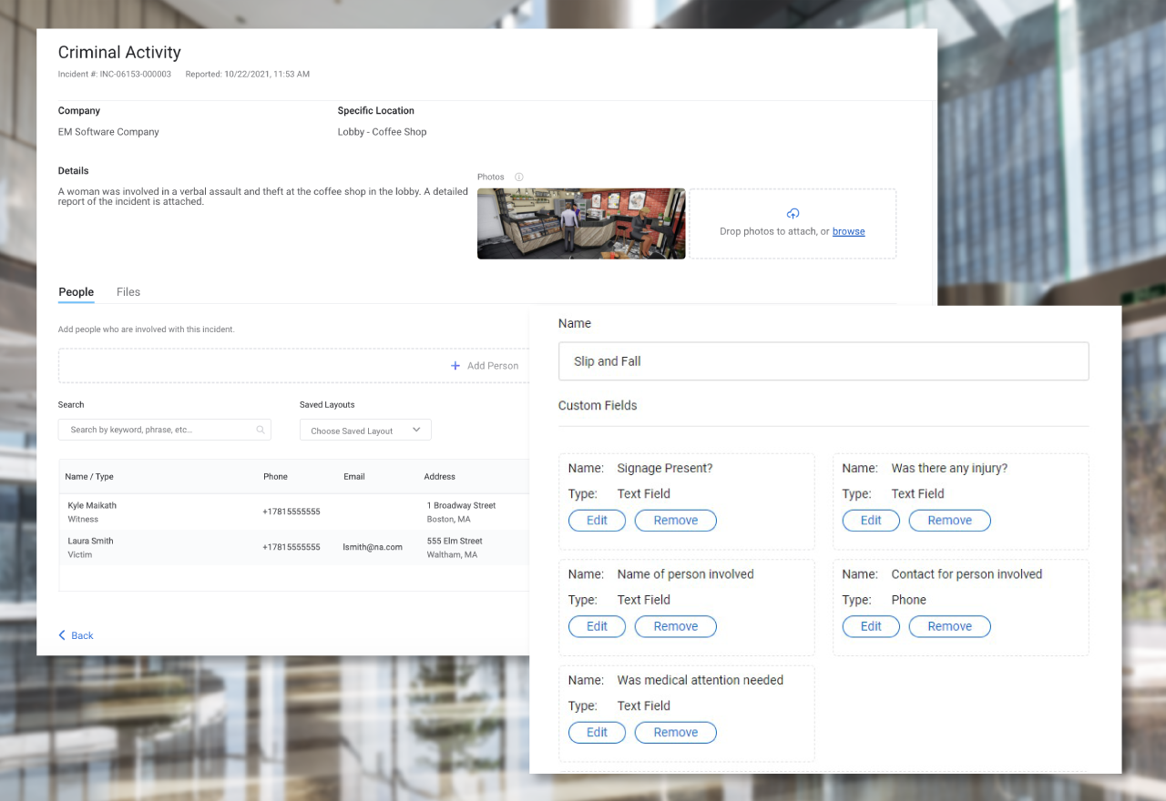Remove the Was there any injury? field
Screen dimensions: 1166x801
pyautogui.click(x=950, y=521)
